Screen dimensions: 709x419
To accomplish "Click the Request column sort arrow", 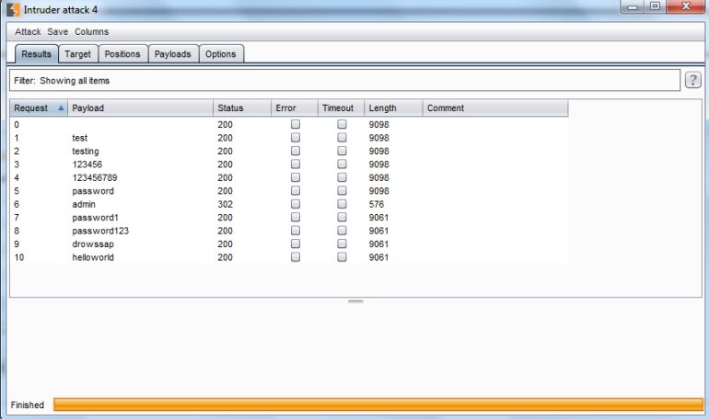I will coord(61,108).
